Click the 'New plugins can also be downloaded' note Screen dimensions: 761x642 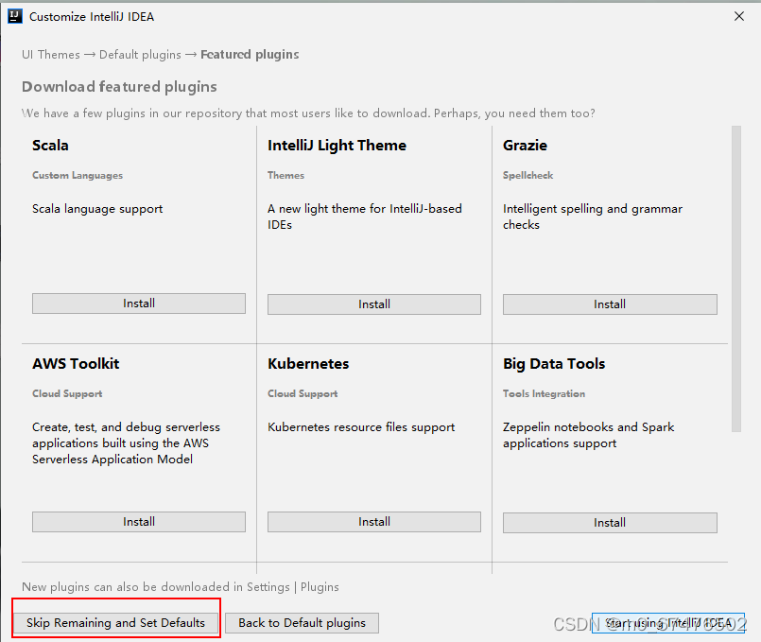[x=181, y=586]
